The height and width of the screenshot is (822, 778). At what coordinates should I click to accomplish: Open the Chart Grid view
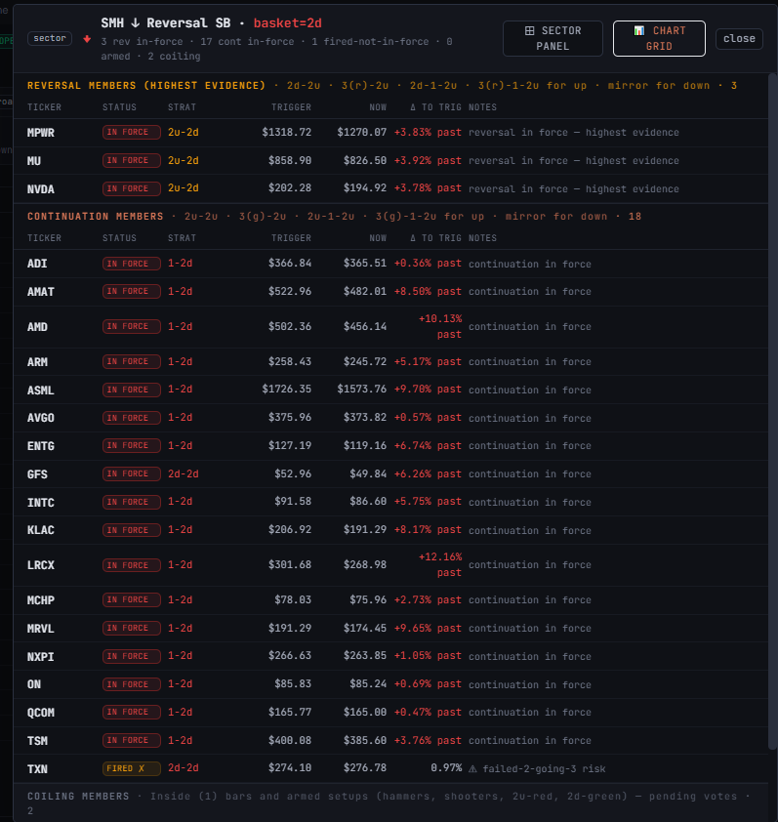[x=659, y=38]
